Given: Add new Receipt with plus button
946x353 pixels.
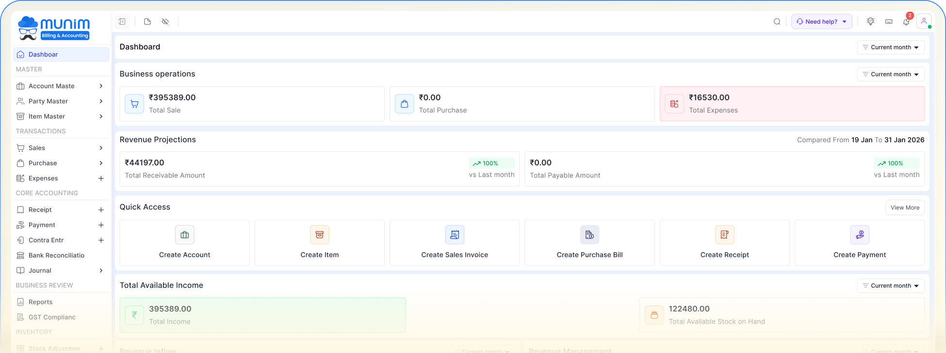Looking at the screenshot, I should pos(101,210).
